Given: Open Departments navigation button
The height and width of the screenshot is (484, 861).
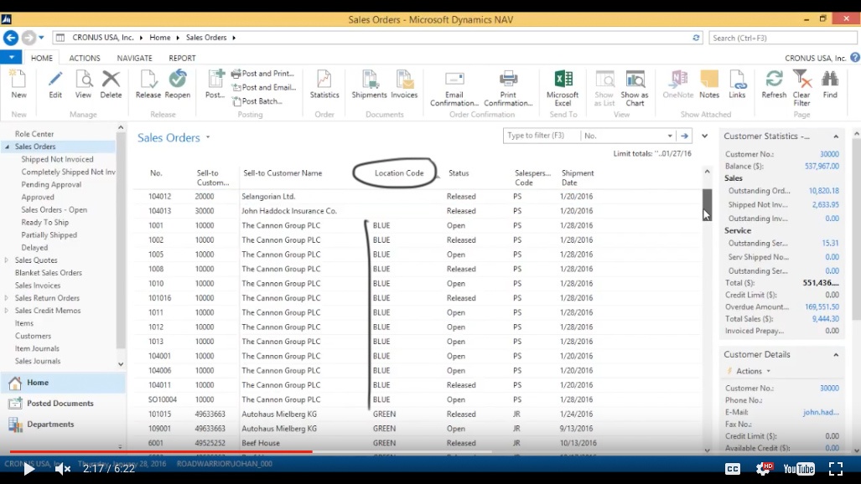Looking at the screenshot, I should pos(61,425).
